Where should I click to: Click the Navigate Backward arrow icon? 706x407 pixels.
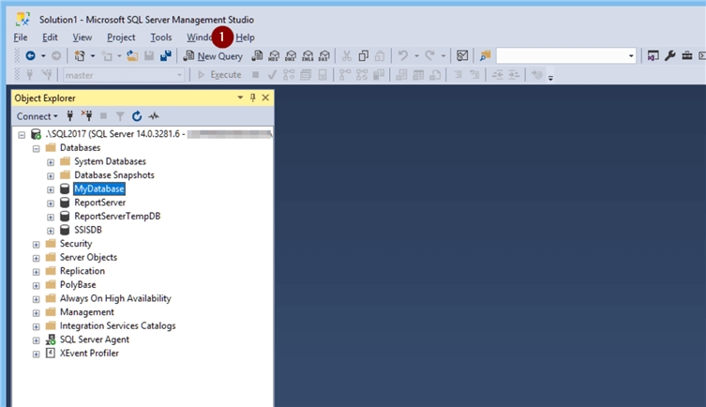tap(30, 56)
